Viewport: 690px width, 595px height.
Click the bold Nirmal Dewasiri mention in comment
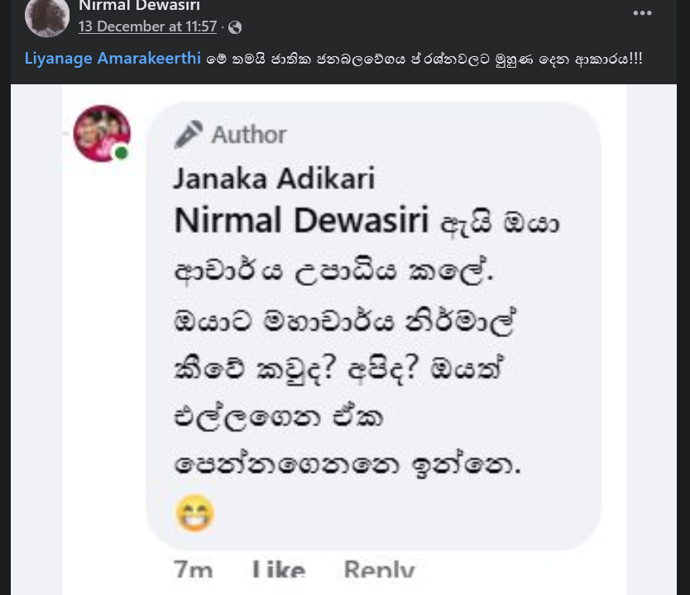(301, 221)
